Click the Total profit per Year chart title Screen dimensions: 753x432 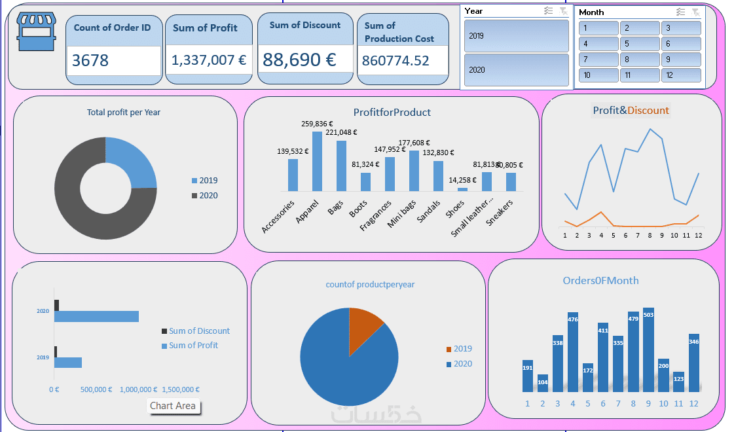(123, 113)
